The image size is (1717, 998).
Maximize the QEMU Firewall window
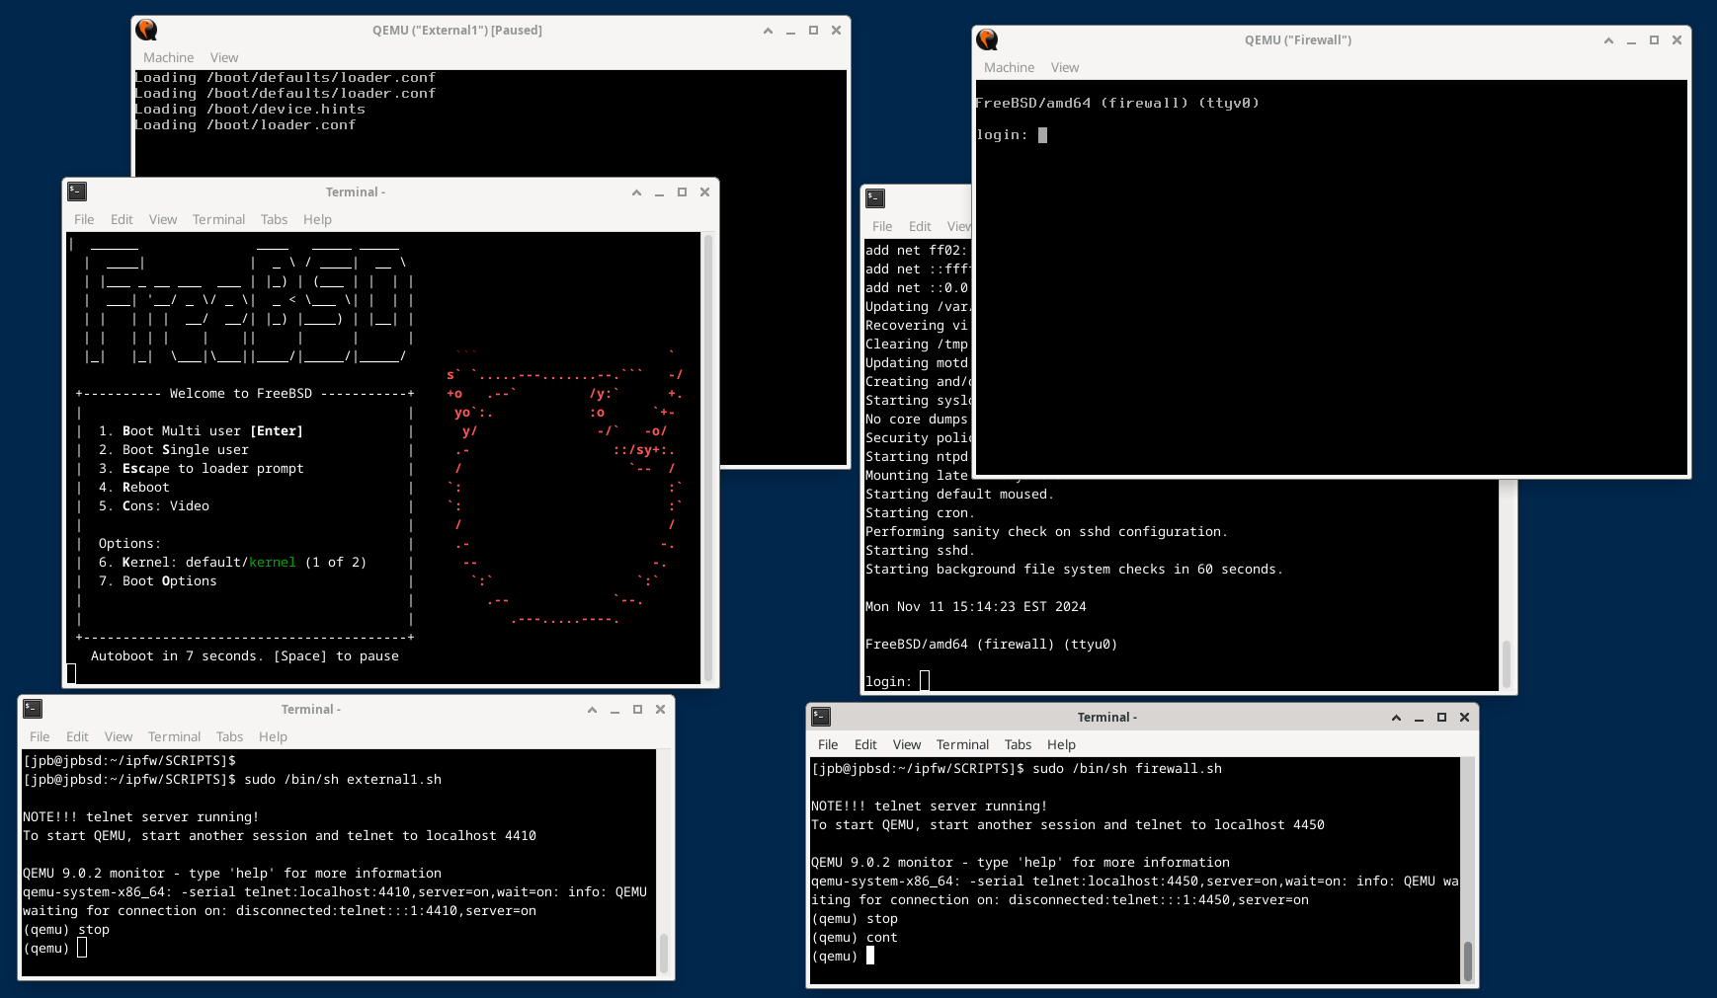click(1654, 40)
